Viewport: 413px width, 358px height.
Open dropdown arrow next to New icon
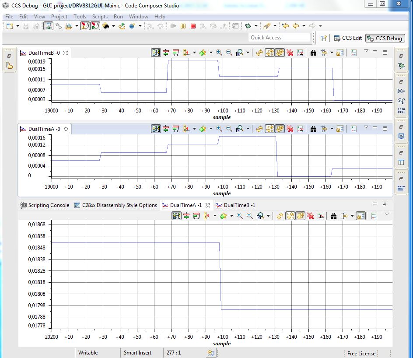coord(17,26)
